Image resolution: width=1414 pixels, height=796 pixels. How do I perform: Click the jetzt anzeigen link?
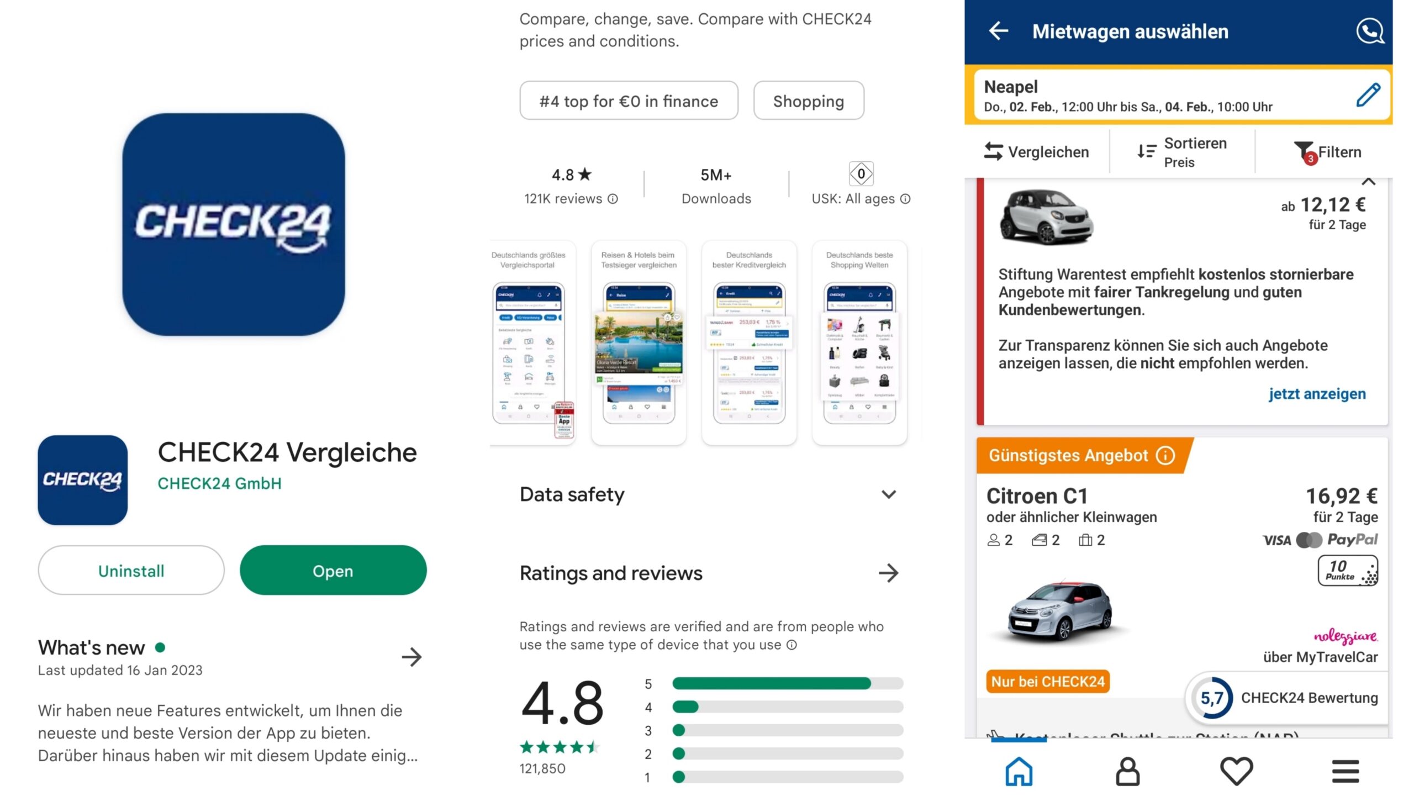tap(1317, 394)
